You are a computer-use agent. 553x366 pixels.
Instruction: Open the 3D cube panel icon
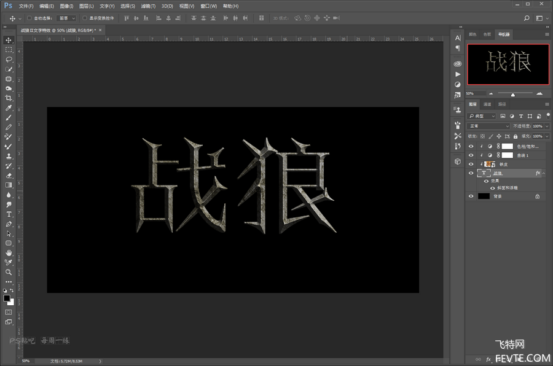pos(458,162)
